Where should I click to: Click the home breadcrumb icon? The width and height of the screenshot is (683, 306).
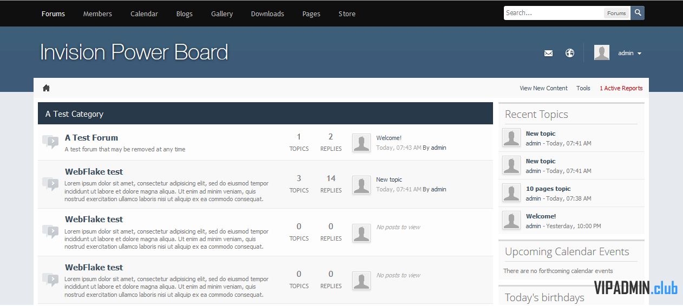(x=46, y=88)
